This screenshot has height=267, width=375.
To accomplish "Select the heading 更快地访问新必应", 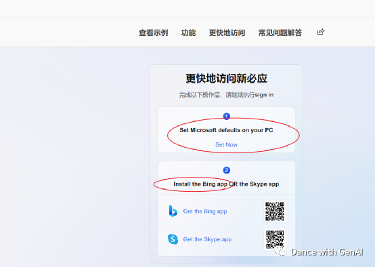I will pos(226,79).
